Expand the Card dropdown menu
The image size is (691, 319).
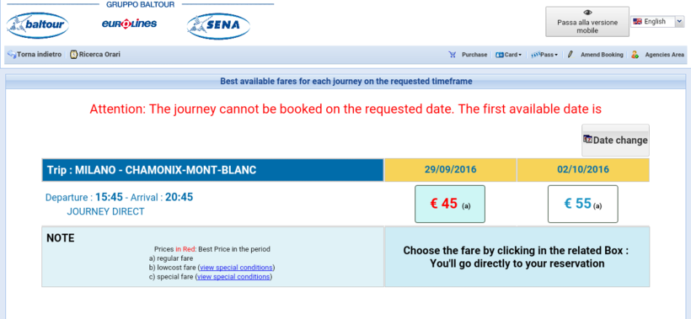point(508,55)
